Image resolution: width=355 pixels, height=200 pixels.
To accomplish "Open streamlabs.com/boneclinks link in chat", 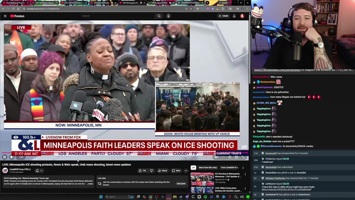I will point(277,70).
